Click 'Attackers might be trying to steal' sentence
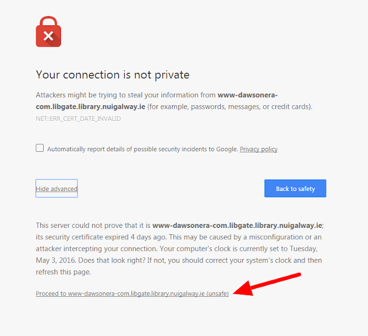The image size is (368, 336). pyautogui.click(x=103, y=95)
